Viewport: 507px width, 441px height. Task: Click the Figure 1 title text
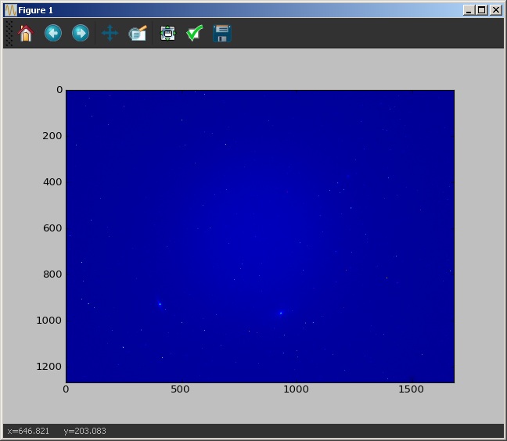tap(35, 10)
